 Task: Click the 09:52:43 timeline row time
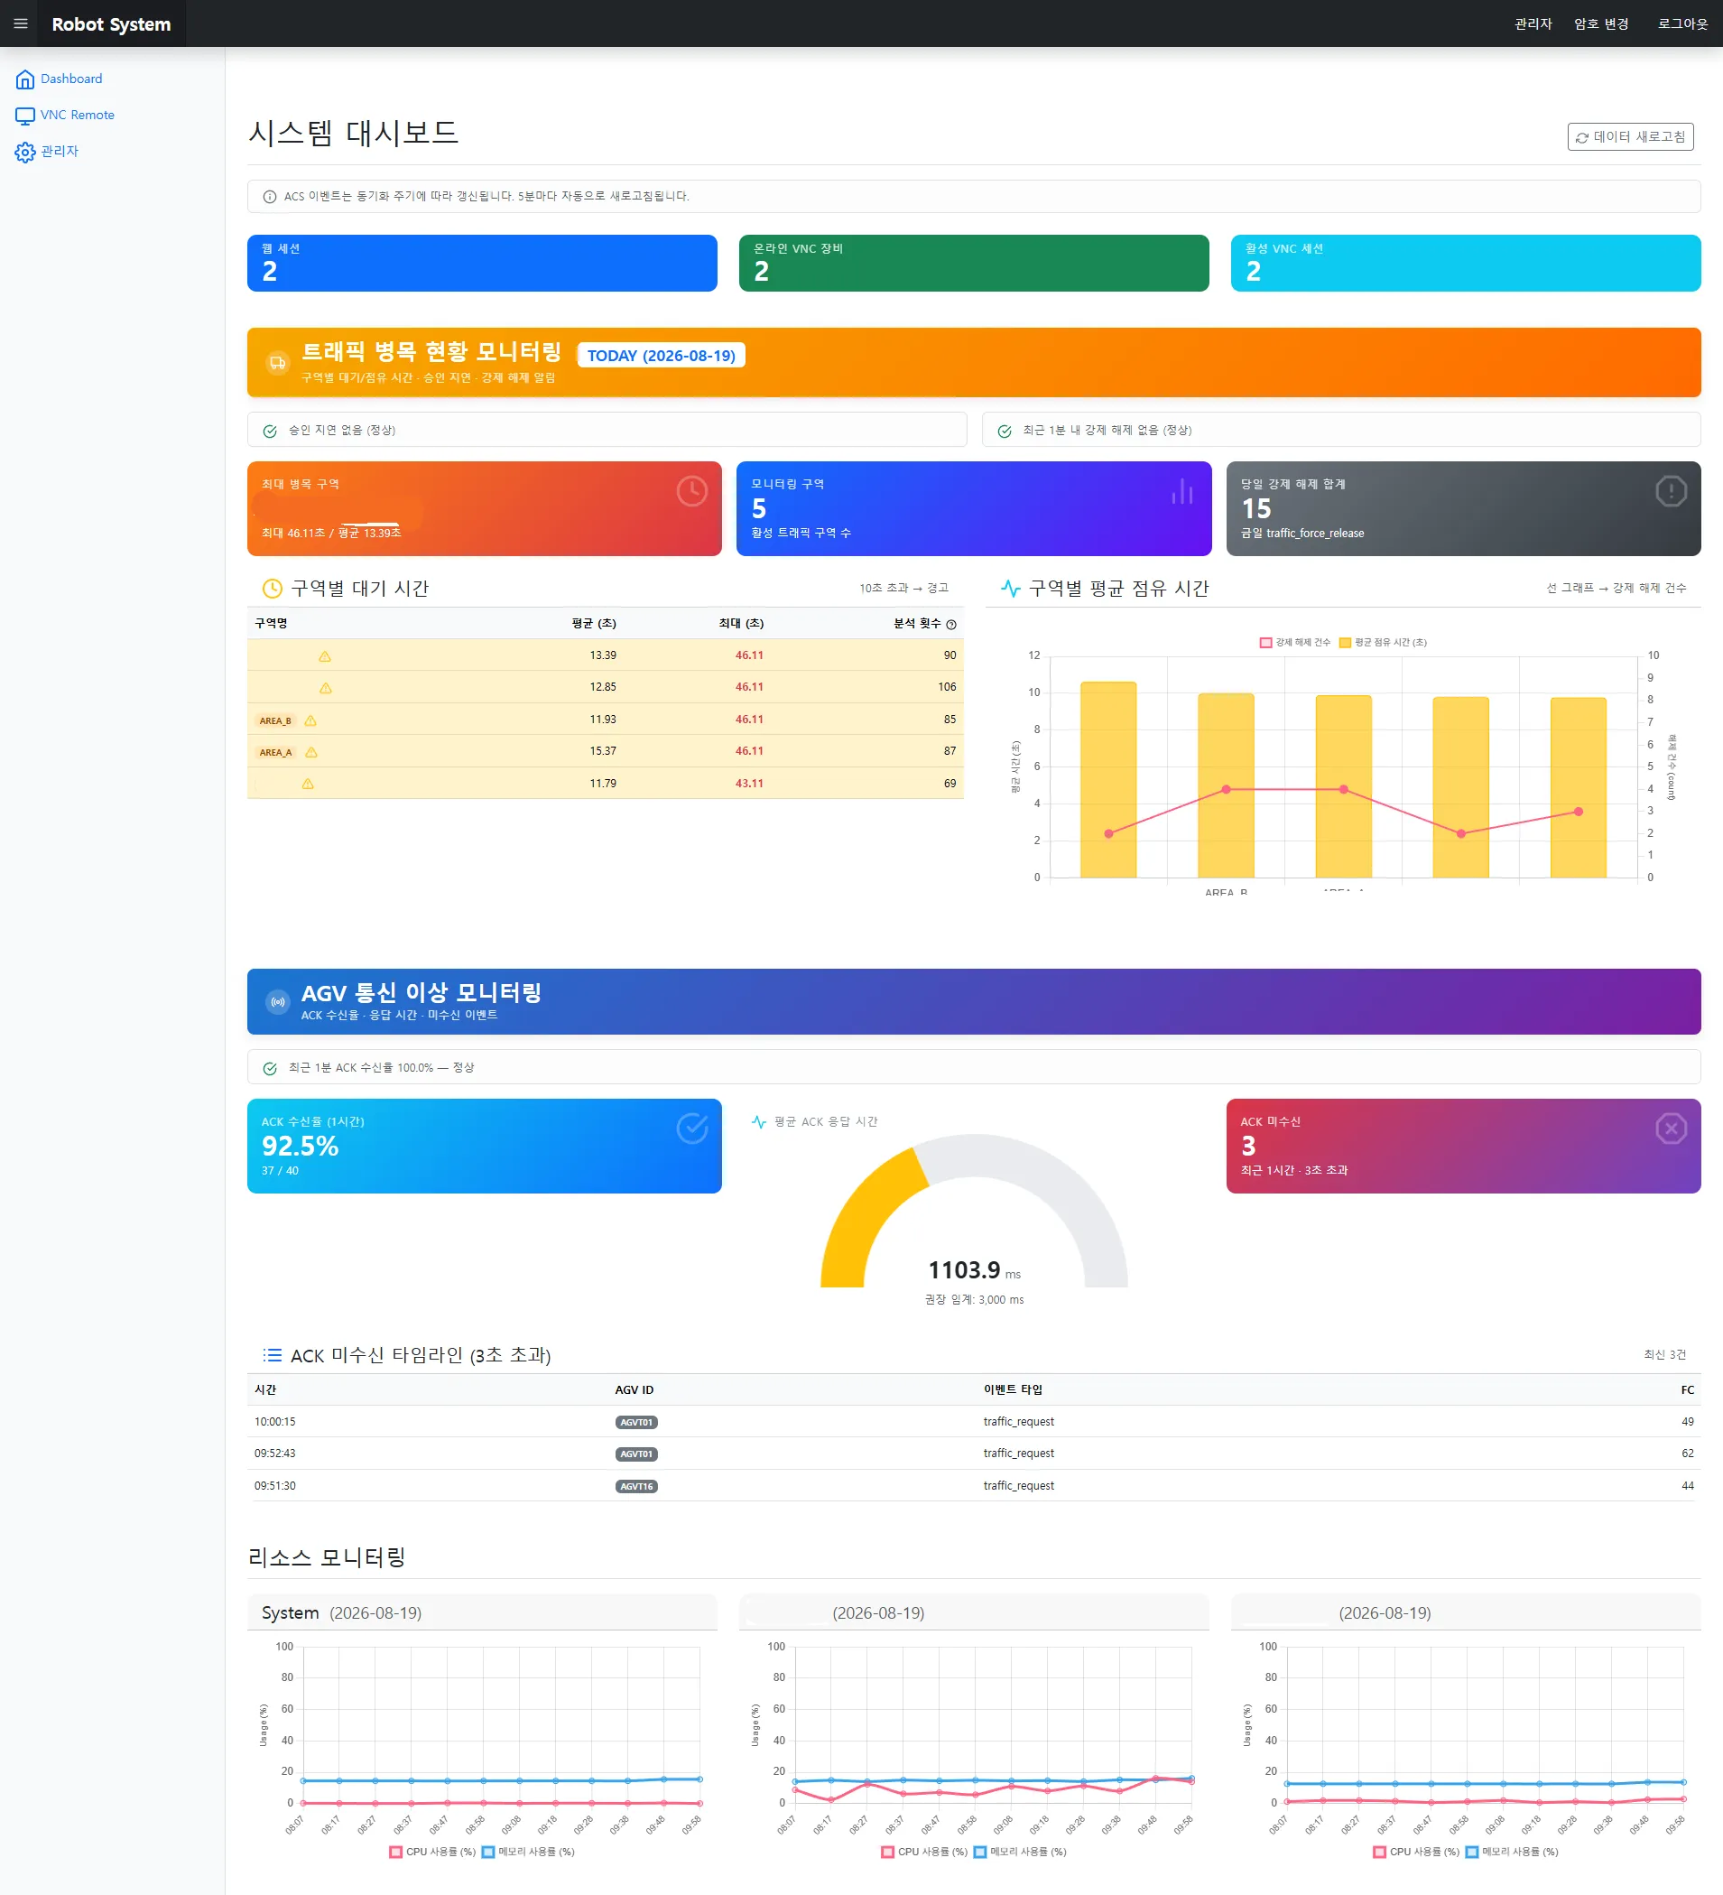click(275, 1454)
